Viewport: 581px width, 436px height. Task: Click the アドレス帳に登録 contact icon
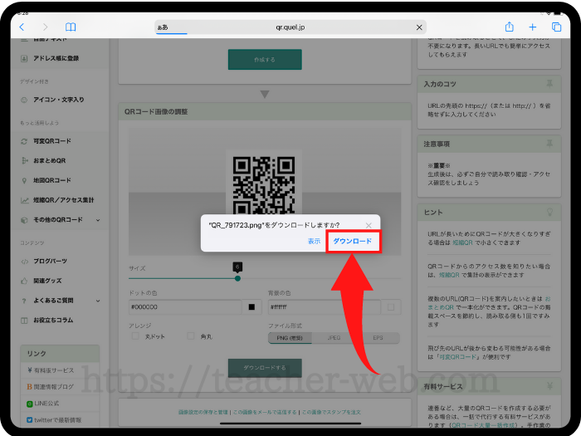(x=24, y=59)
